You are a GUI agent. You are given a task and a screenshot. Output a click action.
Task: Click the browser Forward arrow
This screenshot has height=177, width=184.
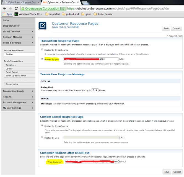pyautogui.click(x=10, y=9)
